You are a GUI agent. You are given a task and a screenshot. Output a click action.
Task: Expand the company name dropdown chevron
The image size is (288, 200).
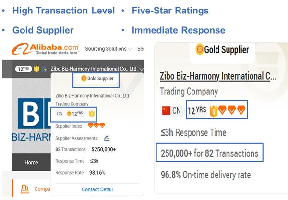141,69
